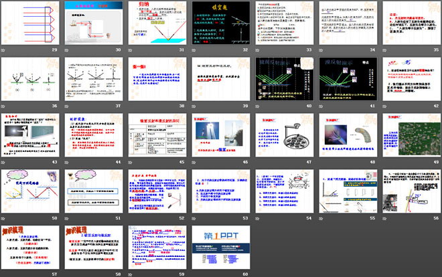Select slide 35 with red 注意 text
This screenshot has height=277, width=442.
409,23
